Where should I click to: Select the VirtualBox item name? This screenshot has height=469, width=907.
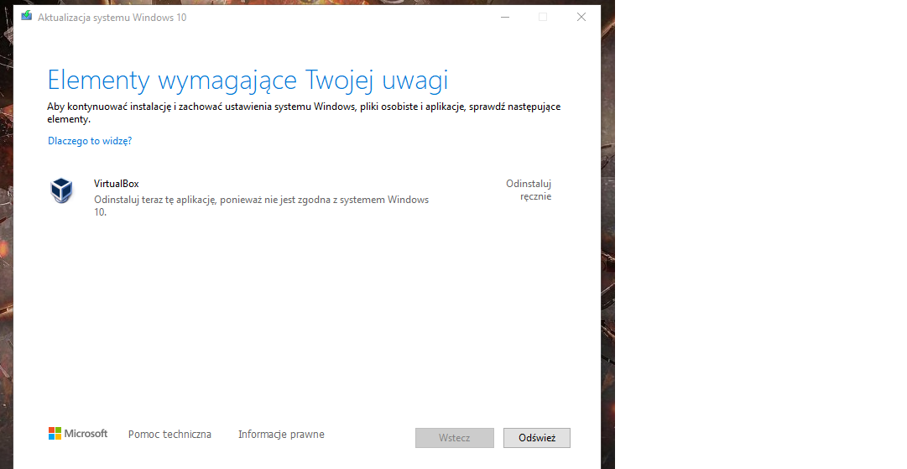click(x=117, y=184)
